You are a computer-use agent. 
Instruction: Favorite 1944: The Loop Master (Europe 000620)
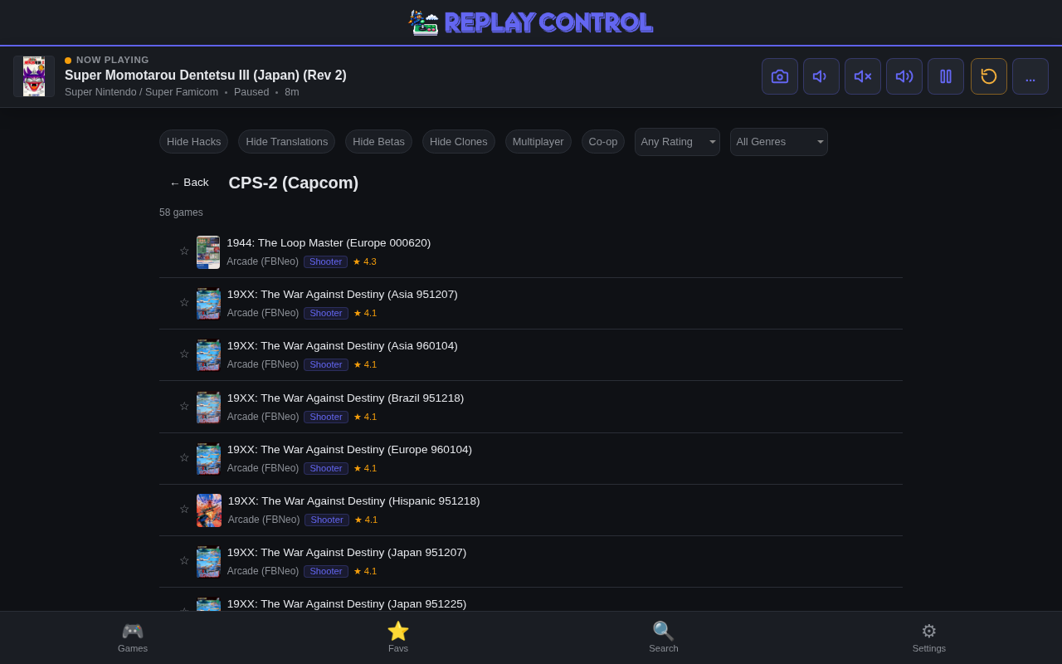(184, 251)
